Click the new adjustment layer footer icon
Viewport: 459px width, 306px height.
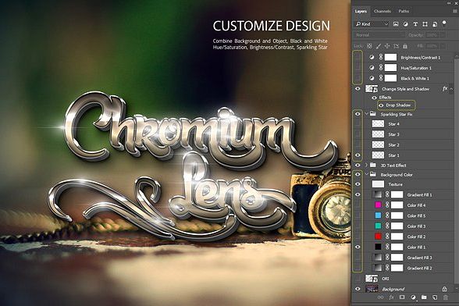(413, 297)
